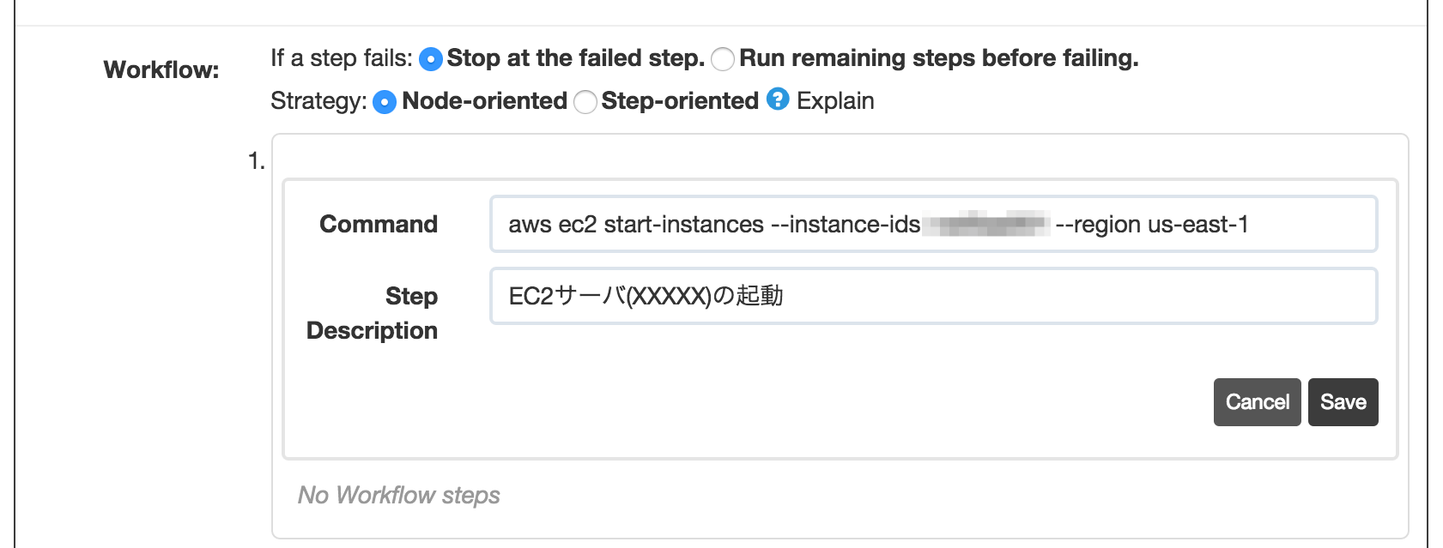Switch to the Step-oriented strategy
This screenshot has width=1443, height=548.
point(586,100)
